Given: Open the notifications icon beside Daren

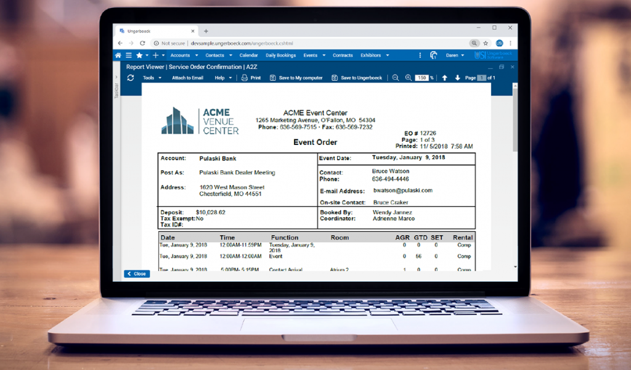Looking at the screenshot, I should pyautogui.click(x=434, y=55).
